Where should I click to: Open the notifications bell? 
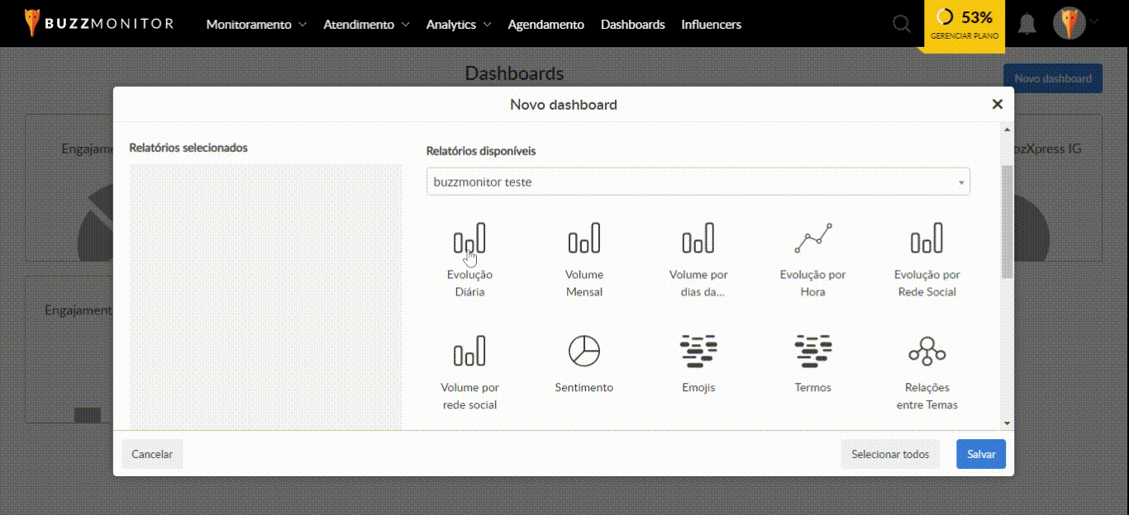pos(1027,24)
